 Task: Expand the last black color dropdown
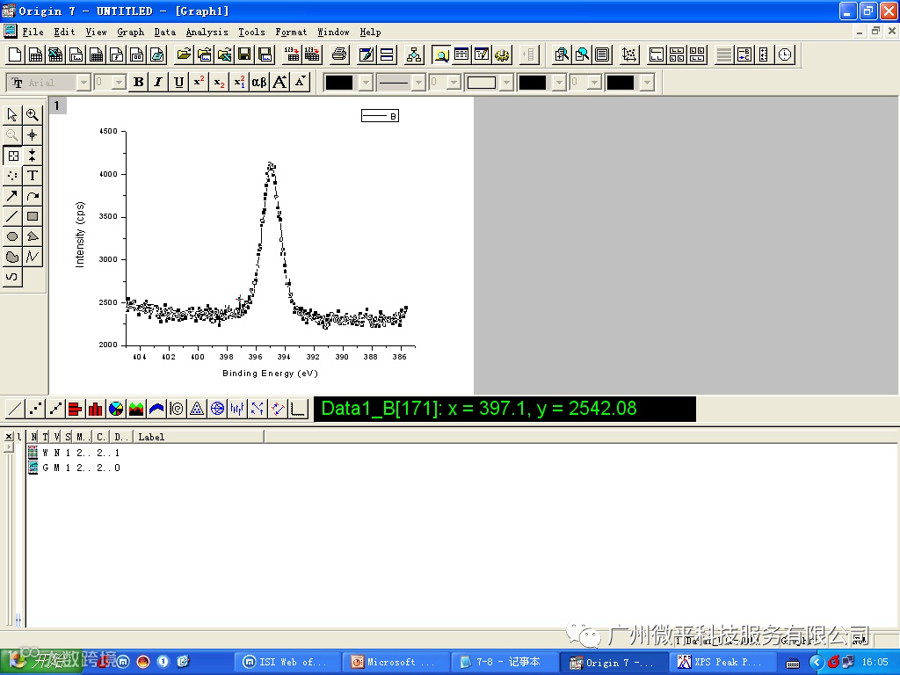point(648,83)
